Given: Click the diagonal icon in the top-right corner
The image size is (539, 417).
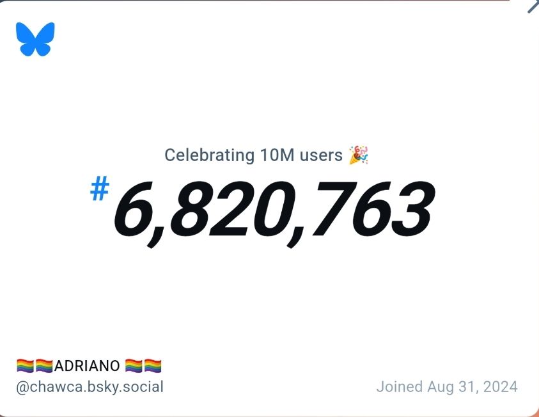Looking at the screenshot, I should (533, 6).
